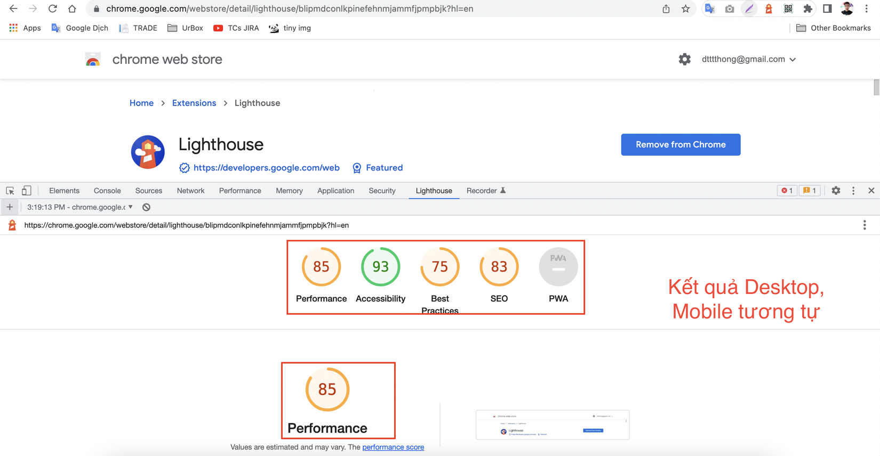Expand the dtttthong@gmail.com account dropdown
The width and height of the screenshot is (880, 456).
749,59
